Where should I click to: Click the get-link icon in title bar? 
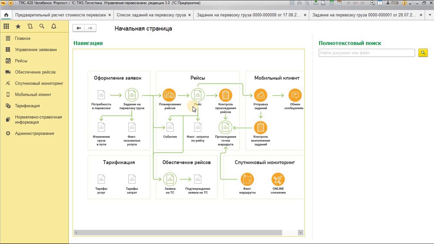[x=316, y=3]
